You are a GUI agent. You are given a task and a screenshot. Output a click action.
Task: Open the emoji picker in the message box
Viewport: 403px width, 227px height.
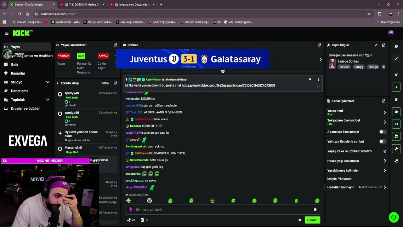pos(315,210)
